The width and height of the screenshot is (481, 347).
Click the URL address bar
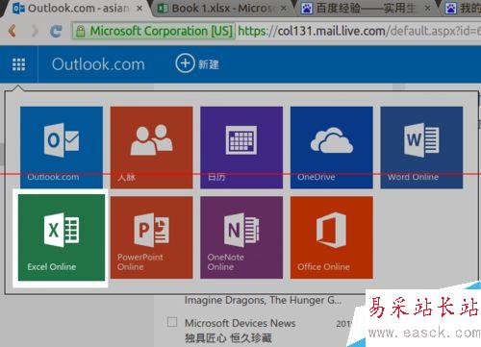(x=359, y=31)
